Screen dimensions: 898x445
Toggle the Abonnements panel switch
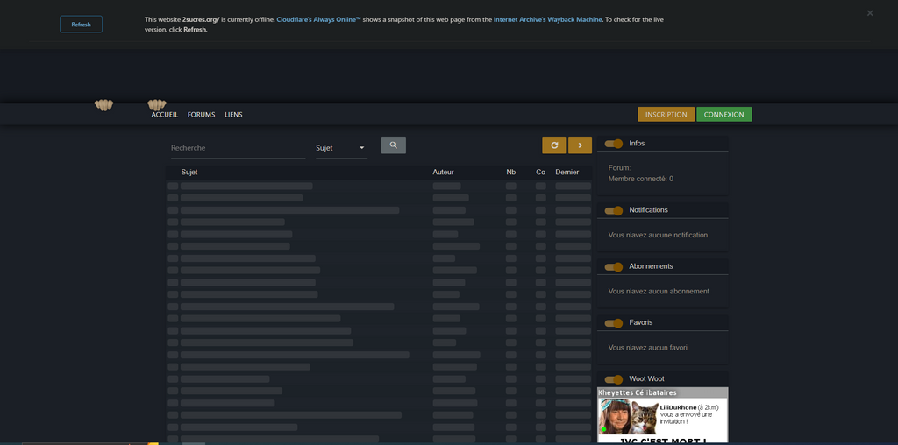coord(614,266)
